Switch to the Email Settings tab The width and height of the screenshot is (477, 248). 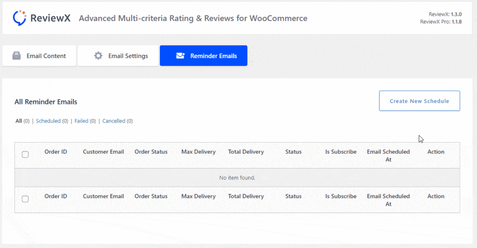[x=118, y=55]
